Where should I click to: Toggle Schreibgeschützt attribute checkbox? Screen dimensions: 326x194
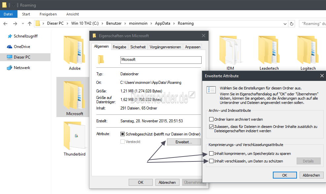(x=122, y=134)
